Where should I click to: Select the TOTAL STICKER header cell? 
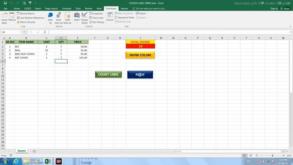tap(141, 42)
